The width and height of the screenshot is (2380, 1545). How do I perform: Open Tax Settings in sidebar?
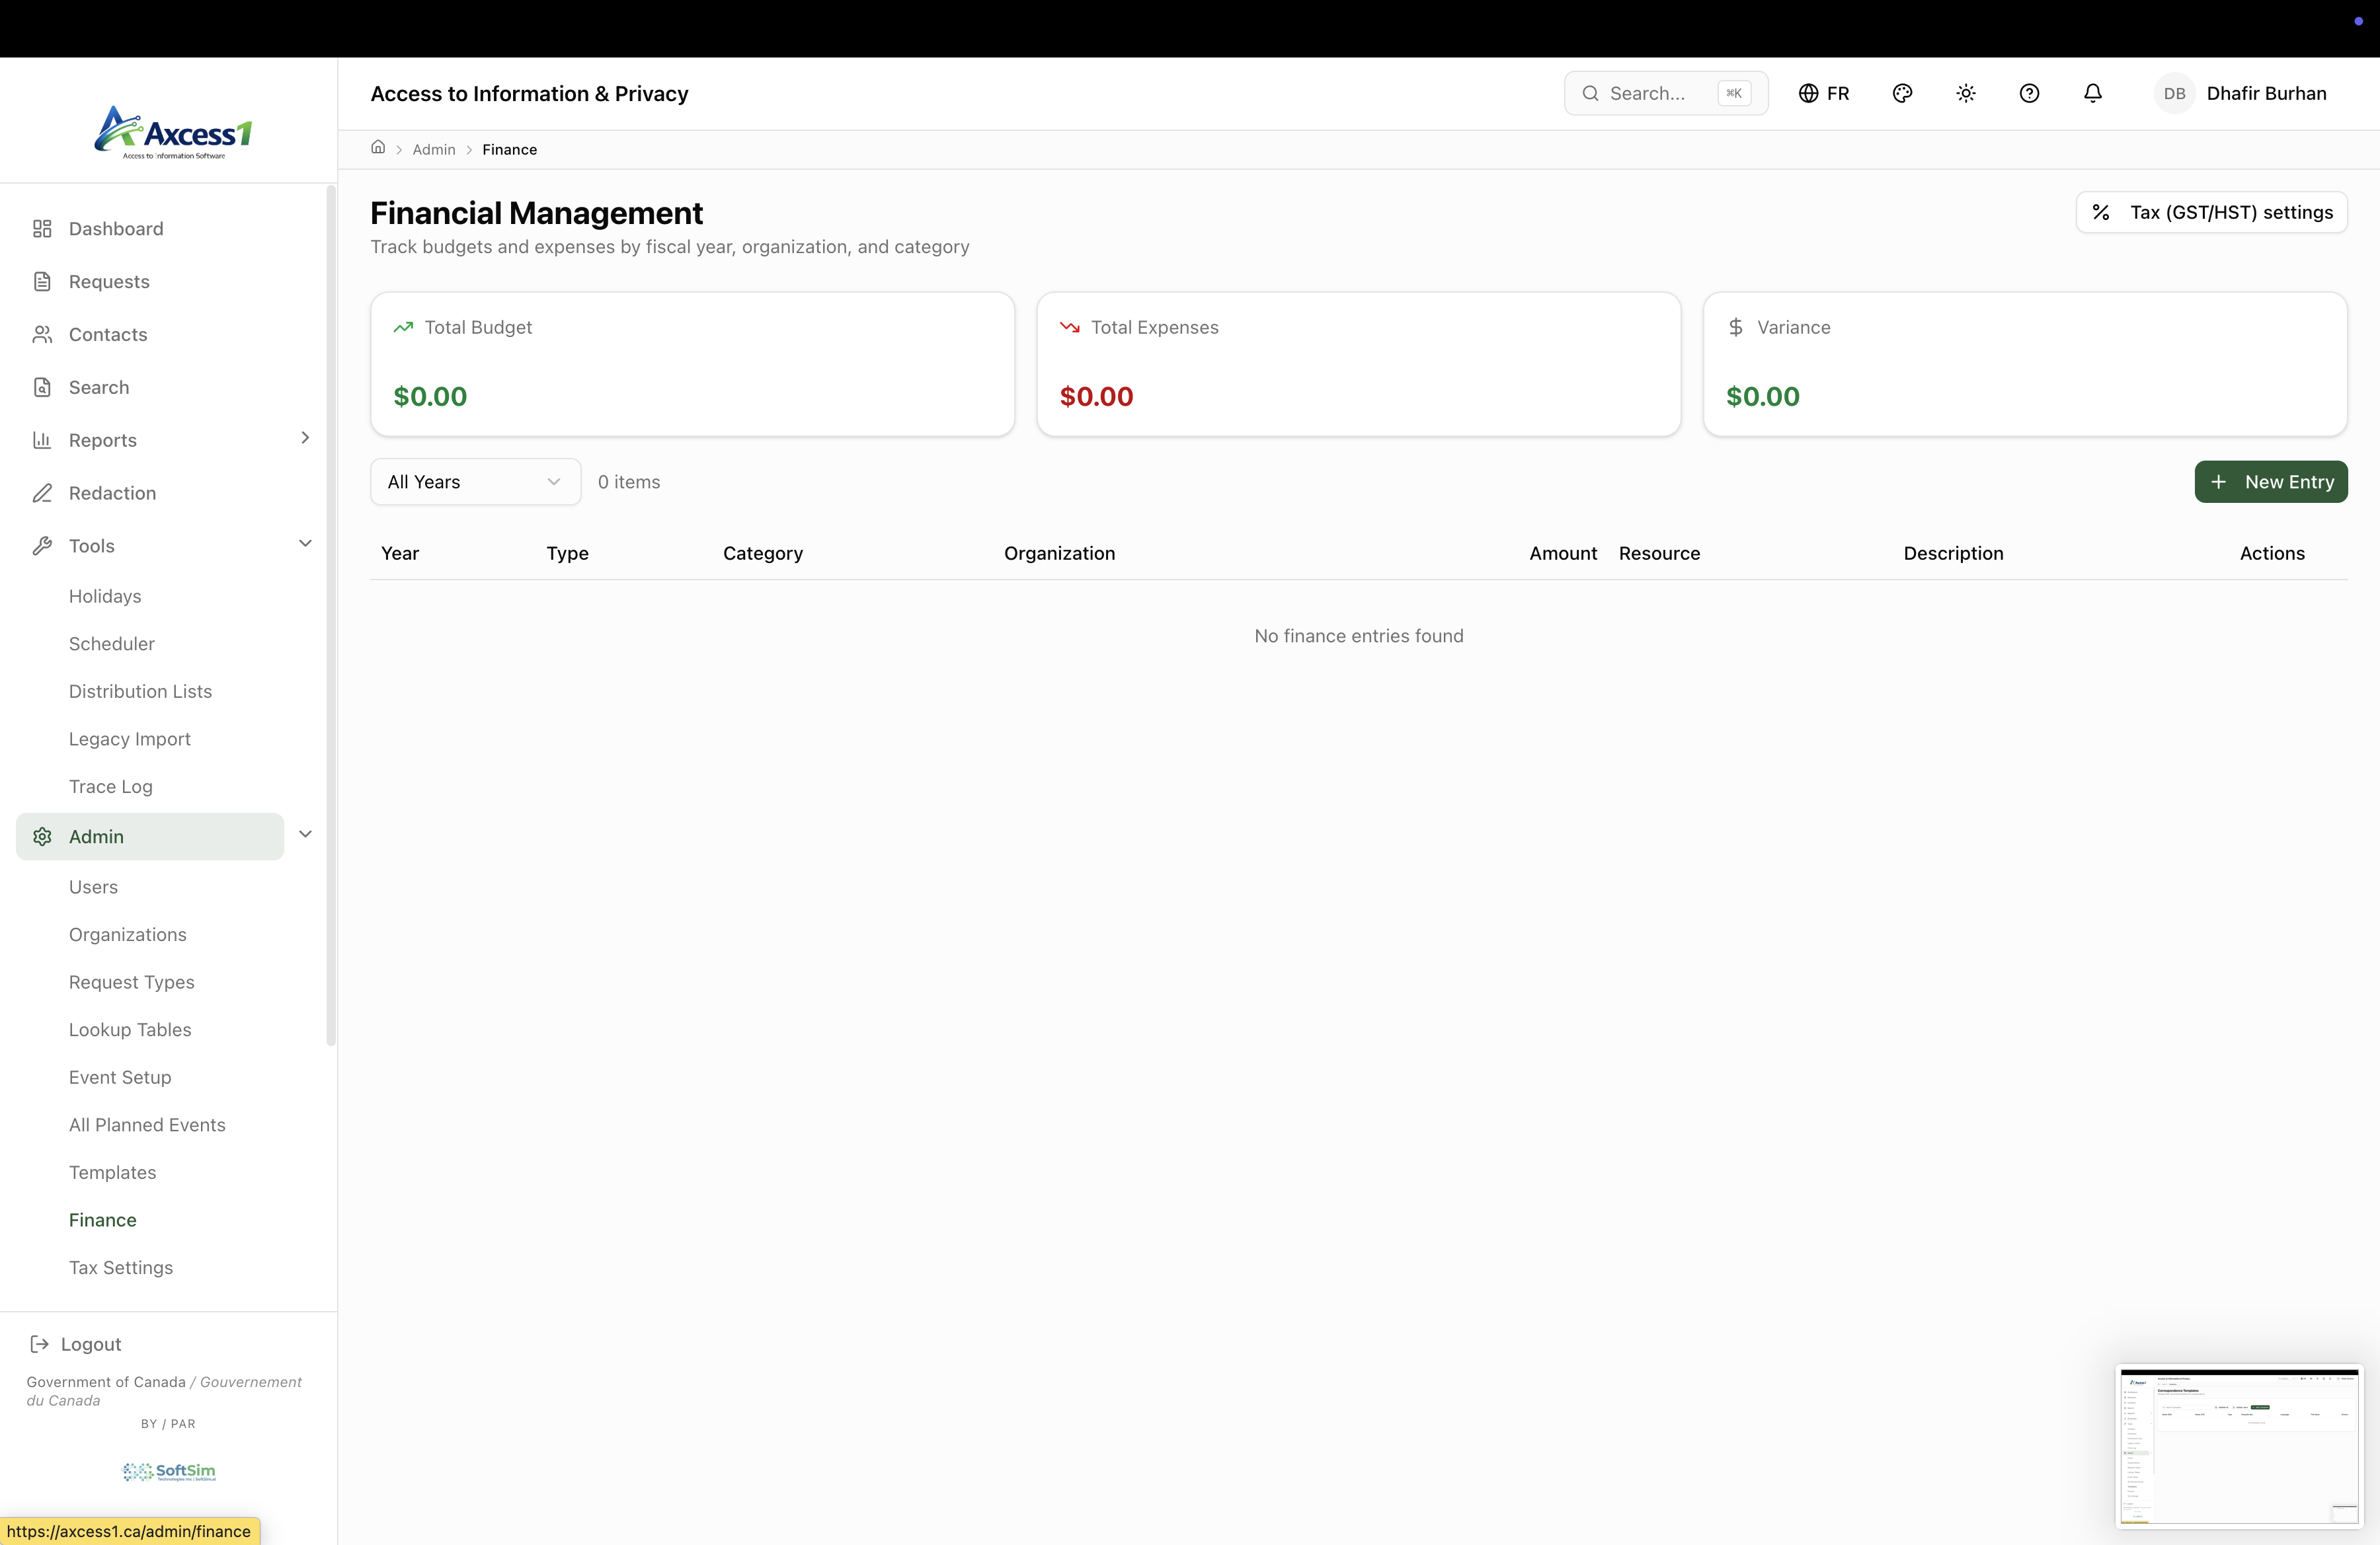coord(121,1267)
